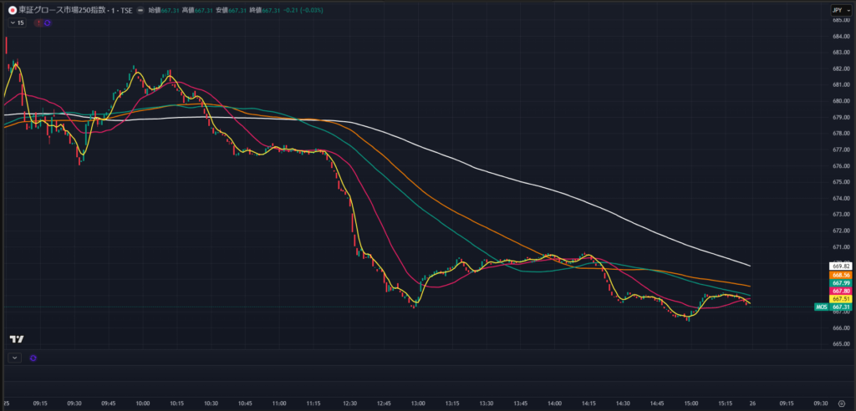856x411 pixels.
Task: Open the JPY currency dropdown
Action: (837, 10)
